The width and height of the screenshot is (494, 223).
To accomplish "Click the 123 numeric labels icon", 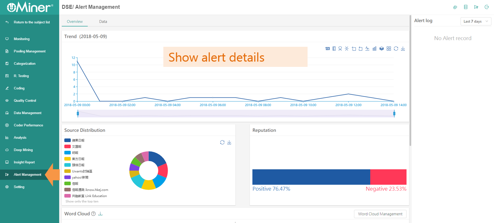I will tap(327, 49).
